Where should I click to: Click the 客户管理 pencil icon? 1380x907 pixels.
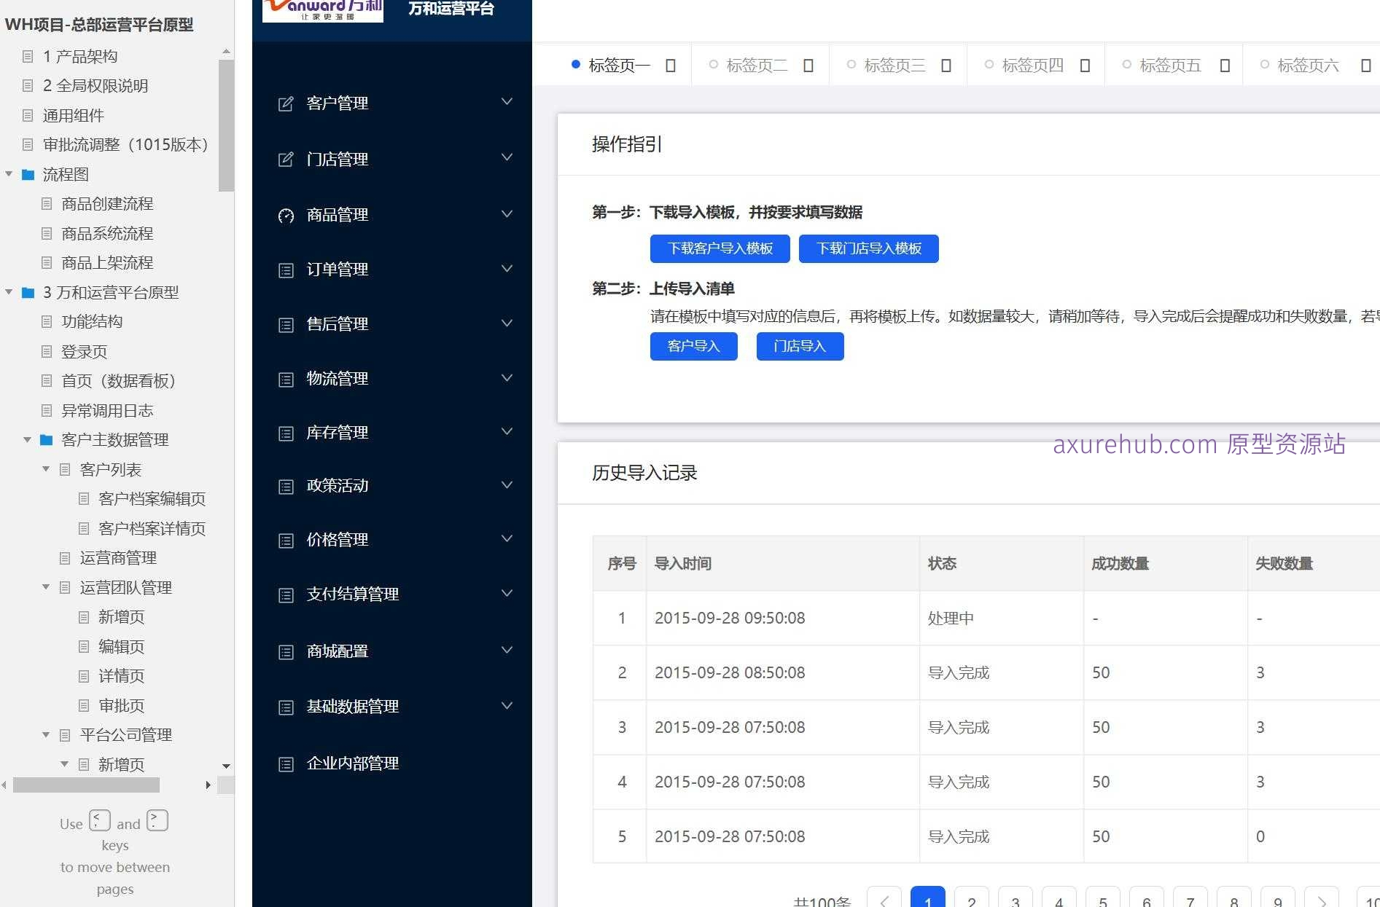(x=285, y=103)
